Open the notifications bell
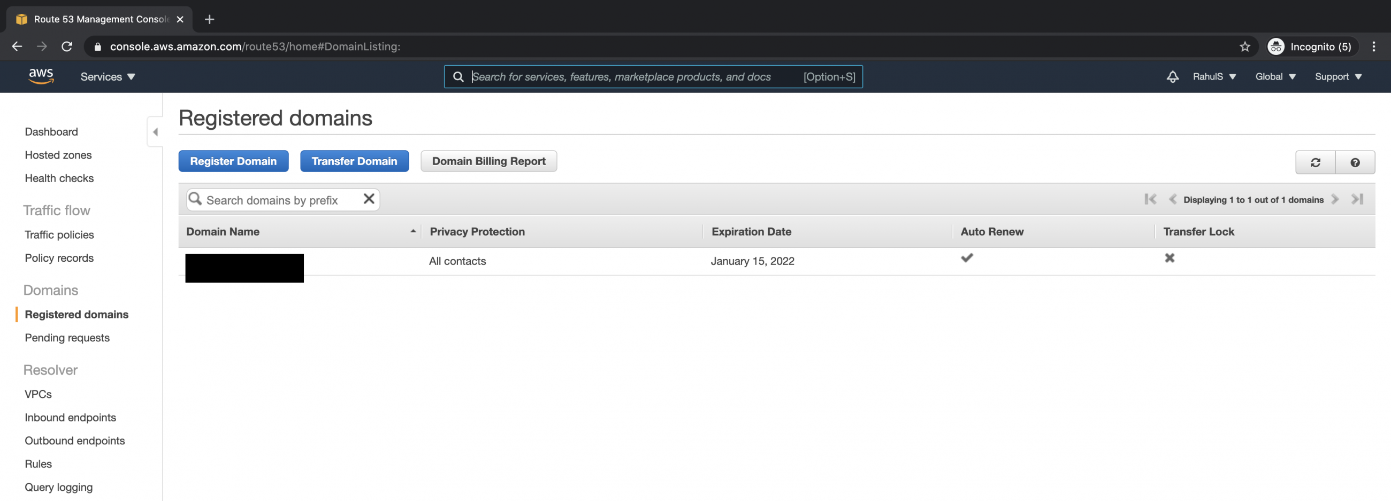 coord(1172,76)
